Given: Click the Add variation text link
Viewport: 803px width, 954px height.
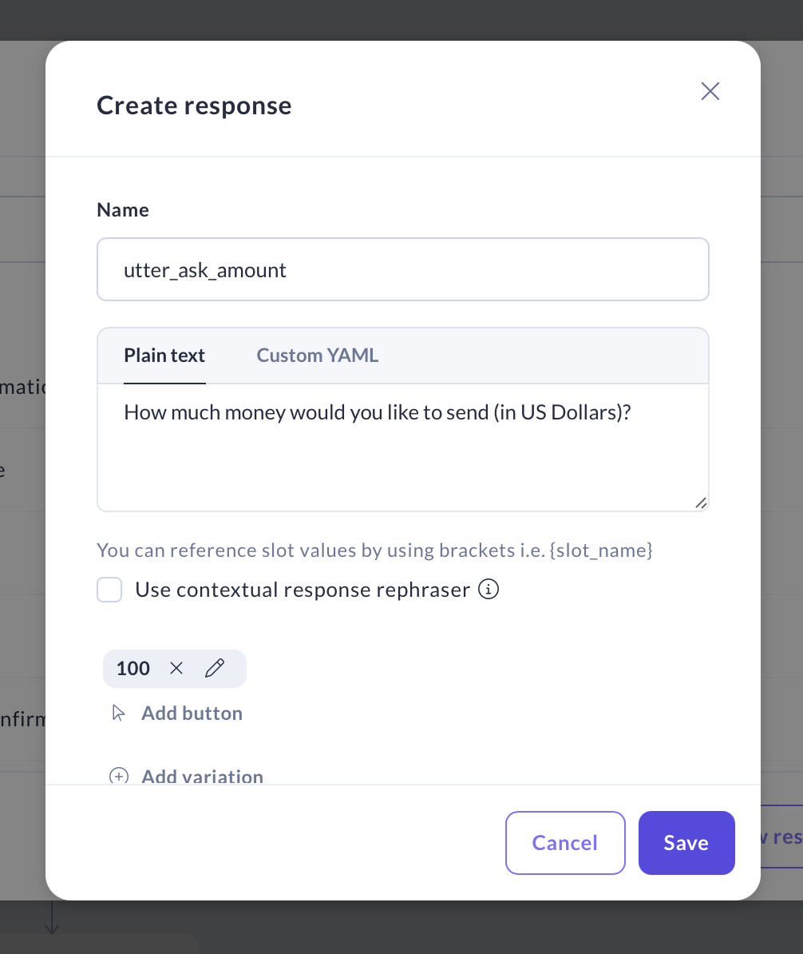Looking at the screenshot, I should 202,776.
